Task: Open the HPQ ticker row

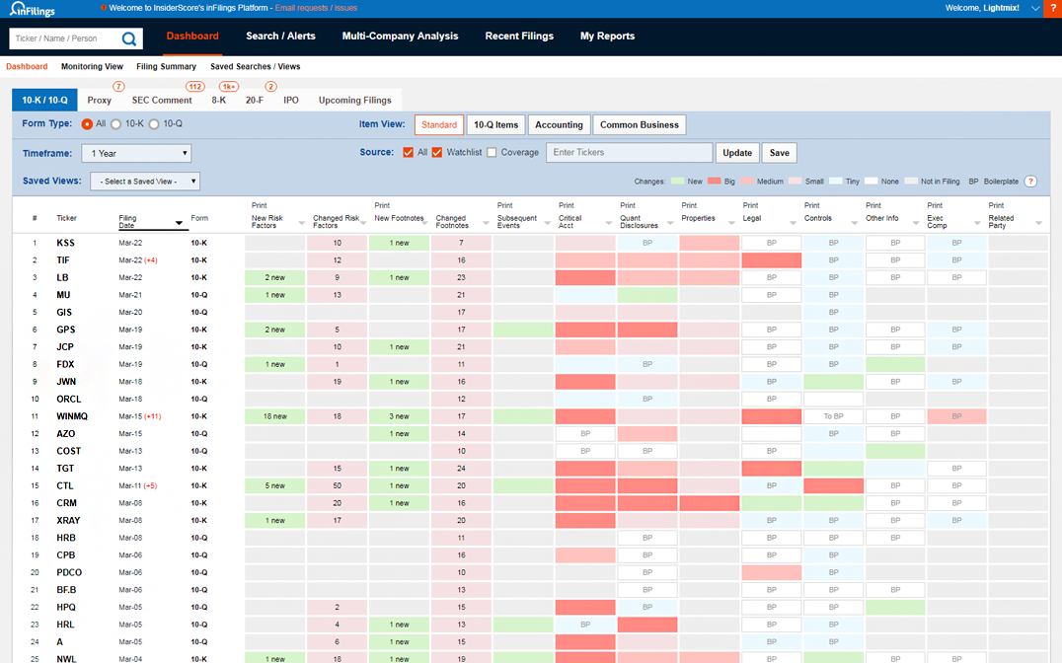Action: (66, 608)
